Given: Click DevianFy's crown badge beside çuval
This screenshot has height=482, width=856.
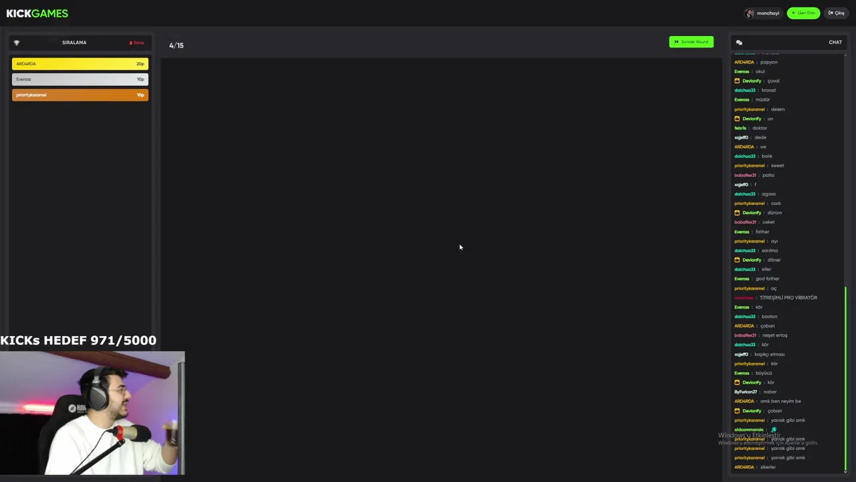Looking at the screenshot, I should tap(738, 81).
